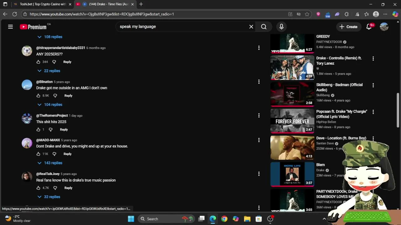Go back in browser history
This screenshot has height=225, width=401.
(5, 14)
